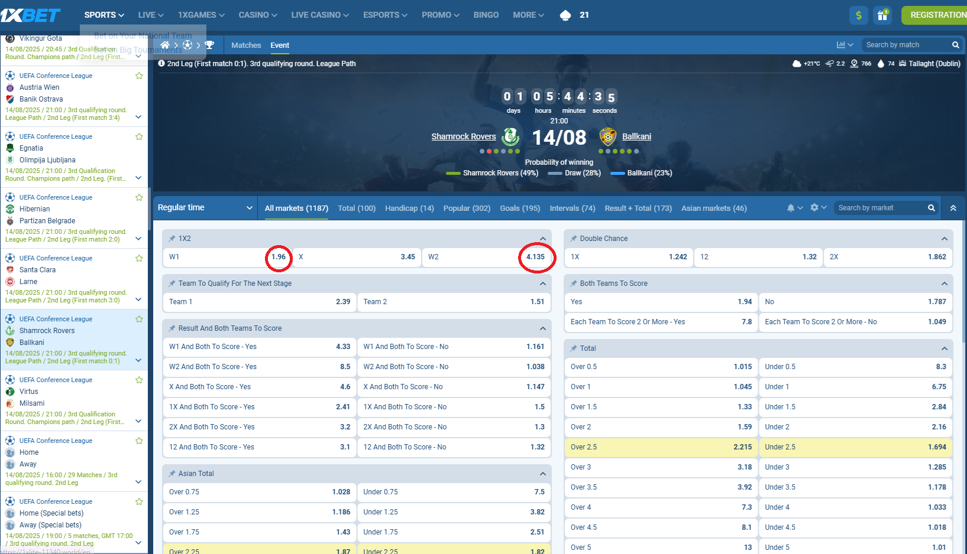
Task: Expand the Hibernian vs Partizan Belgrade entry
Action: (138, 239)
